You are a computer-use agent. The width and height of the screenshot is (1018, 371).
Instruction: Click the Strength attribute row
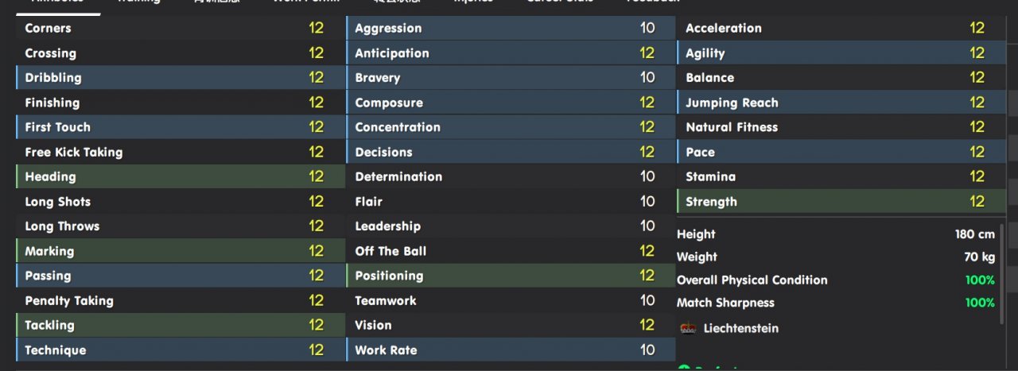pos(839,201)
